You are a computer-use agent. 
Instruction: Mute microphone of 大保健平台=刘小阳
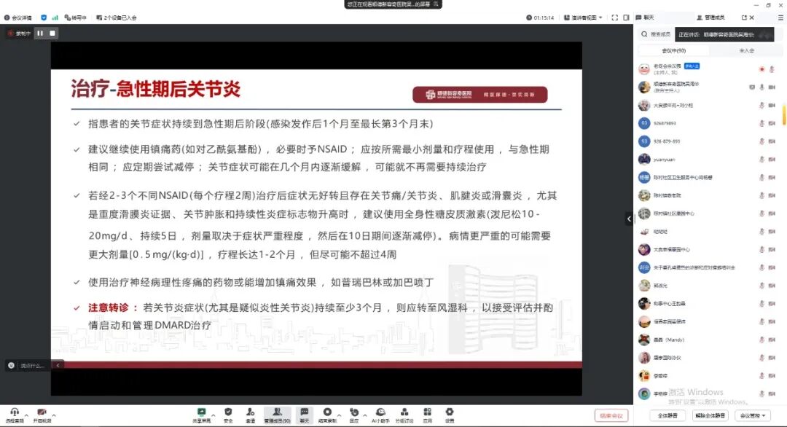[761, 106]
